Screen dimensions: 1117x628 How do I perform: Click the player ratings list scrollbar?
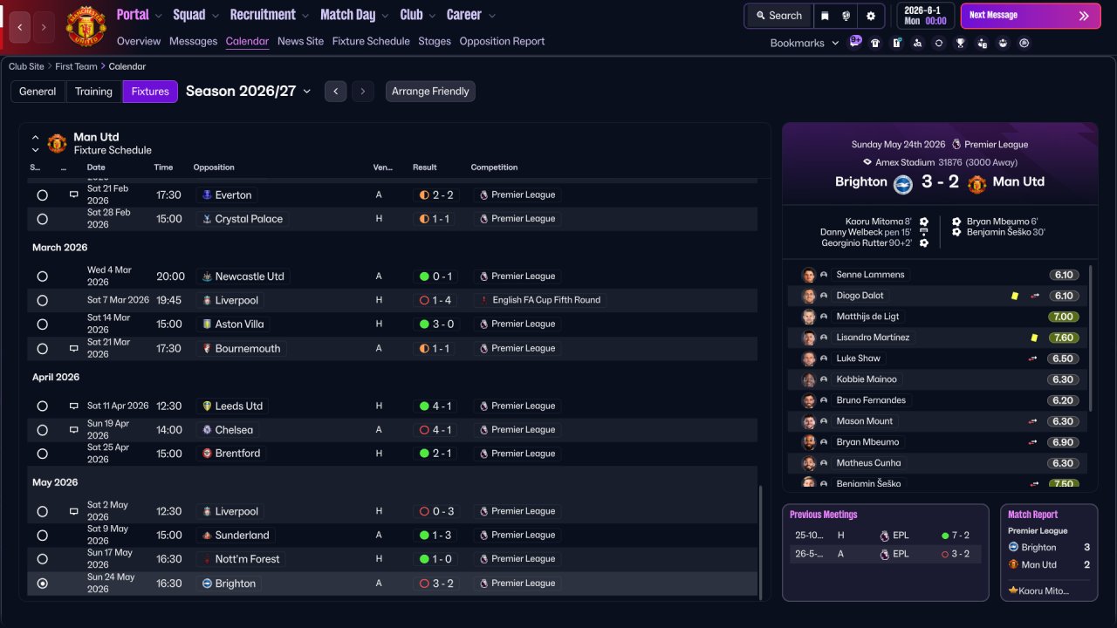[x=1090, y=338]
